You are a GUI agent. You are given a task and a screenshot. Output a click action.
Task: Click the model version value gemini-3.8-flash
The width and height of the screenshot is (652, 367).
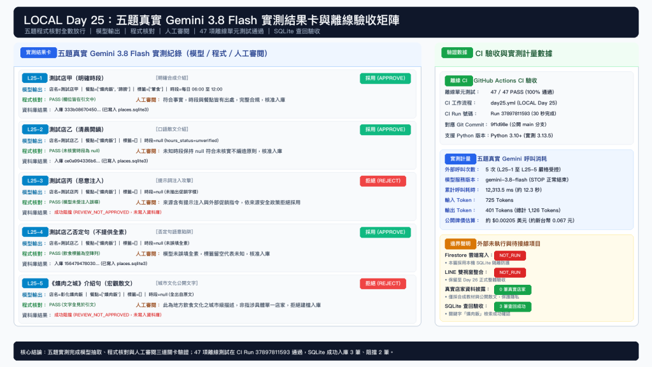coord(527,180)
